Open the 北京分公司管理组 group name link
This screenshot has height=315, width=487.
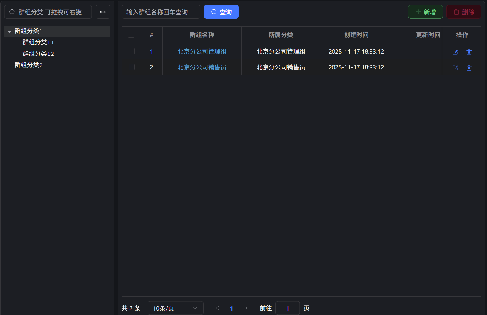[202, 52]
